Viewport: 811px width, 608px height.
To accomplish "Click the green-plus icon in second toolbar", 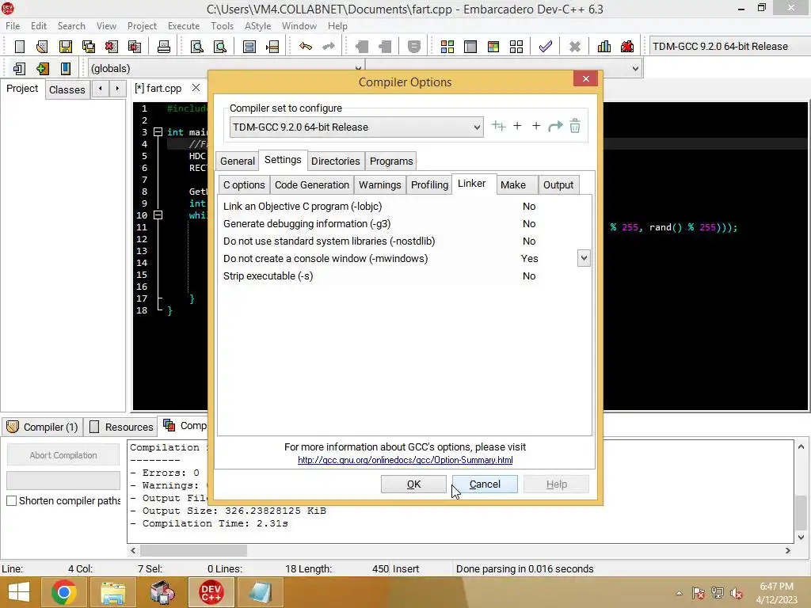I will click(x=43, y=68).
